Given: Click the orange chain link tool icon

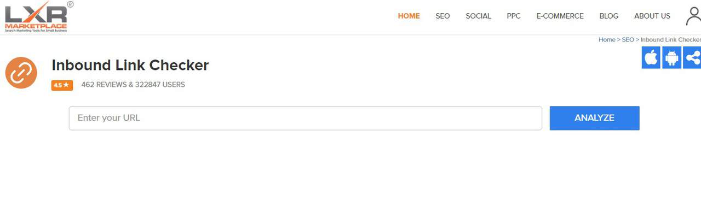Looking at the screenshot, I should pyautogui.click(x=21, y=72).
